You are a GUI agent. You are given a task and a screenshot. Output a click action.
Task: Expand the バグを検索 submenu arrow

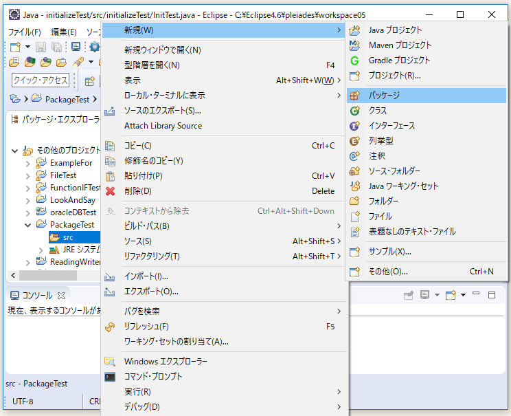(x=339, y=311)
